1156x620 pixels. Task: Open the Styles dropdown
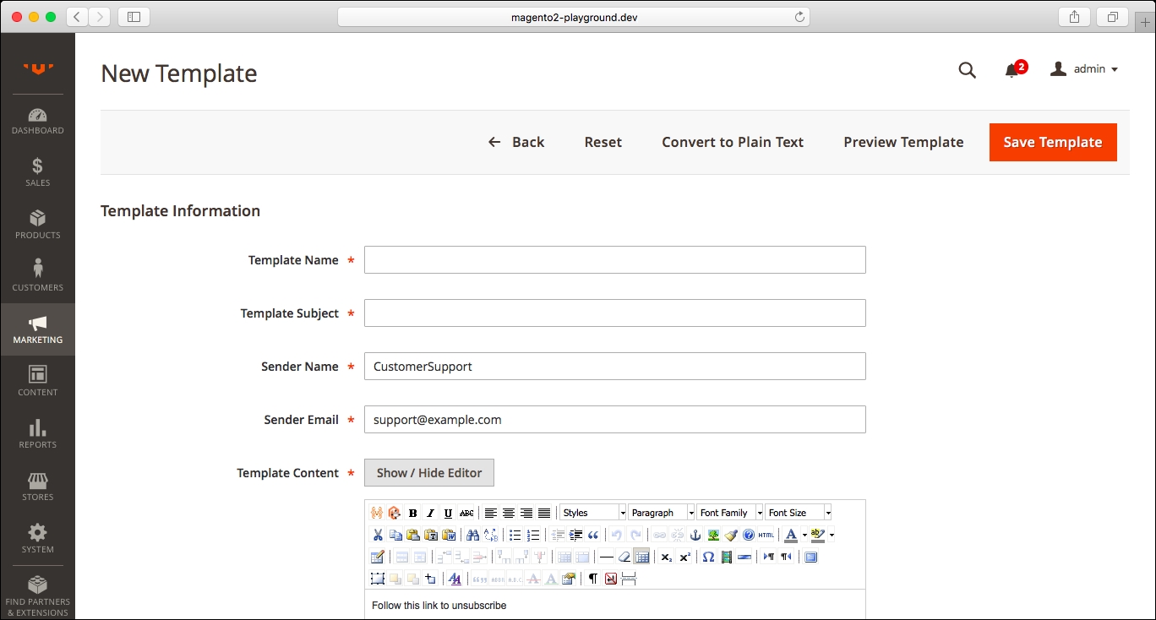tap(593, 513)
